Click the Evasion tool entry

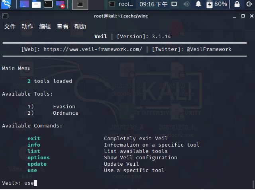[64, 106]
